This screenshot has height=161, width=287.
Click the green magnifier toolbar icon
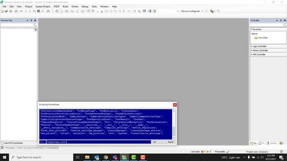[x=212, y=11]
